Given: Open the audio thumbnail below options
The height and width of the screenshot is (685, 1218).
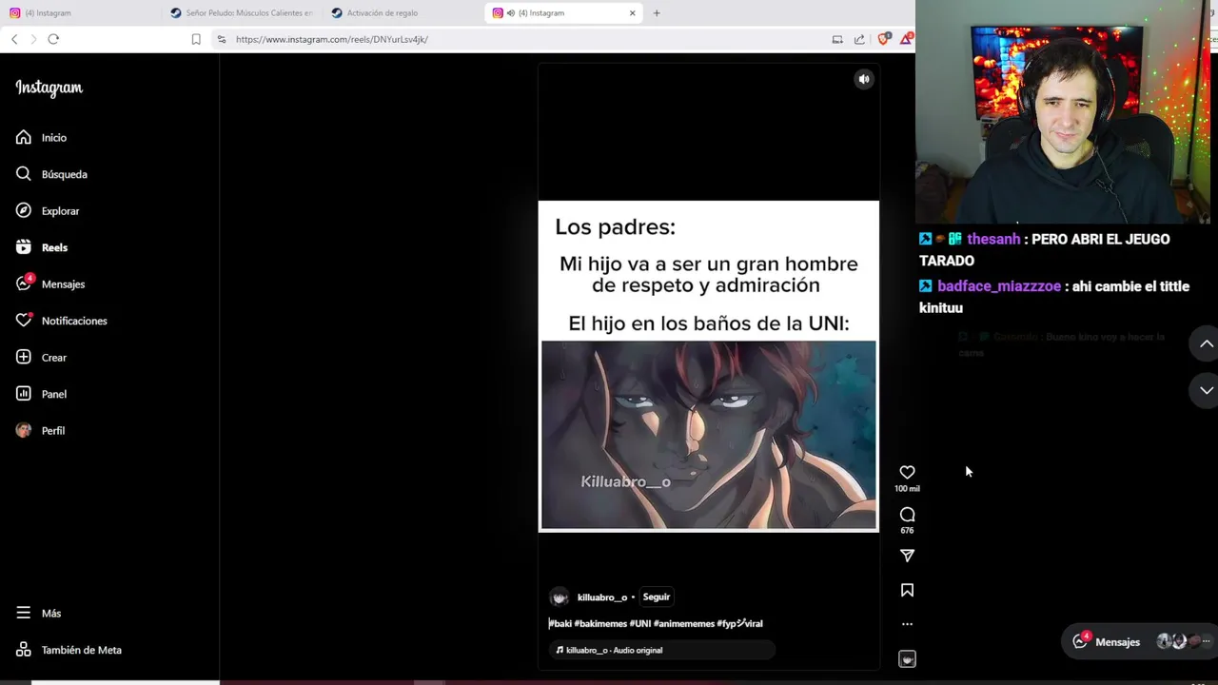Looking at the screenshot, I should coord(907,658).
